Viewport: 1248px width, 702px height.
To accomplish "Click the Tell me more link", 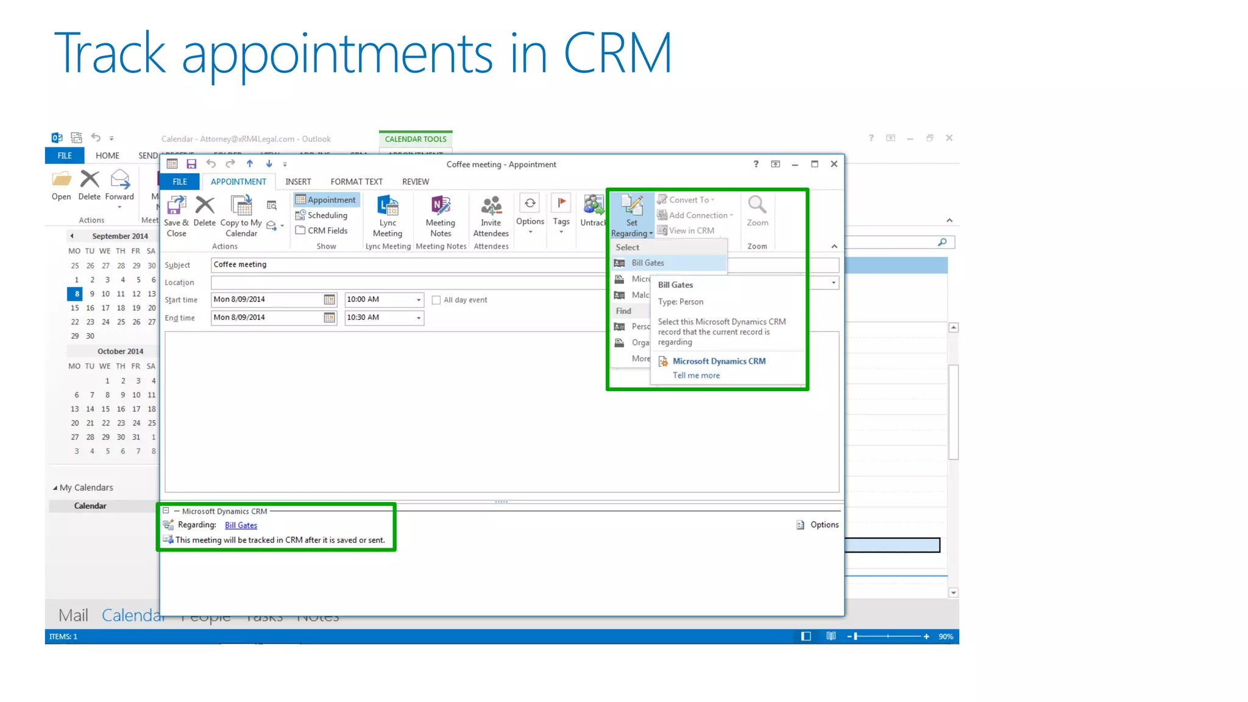I will click(696, 375).
